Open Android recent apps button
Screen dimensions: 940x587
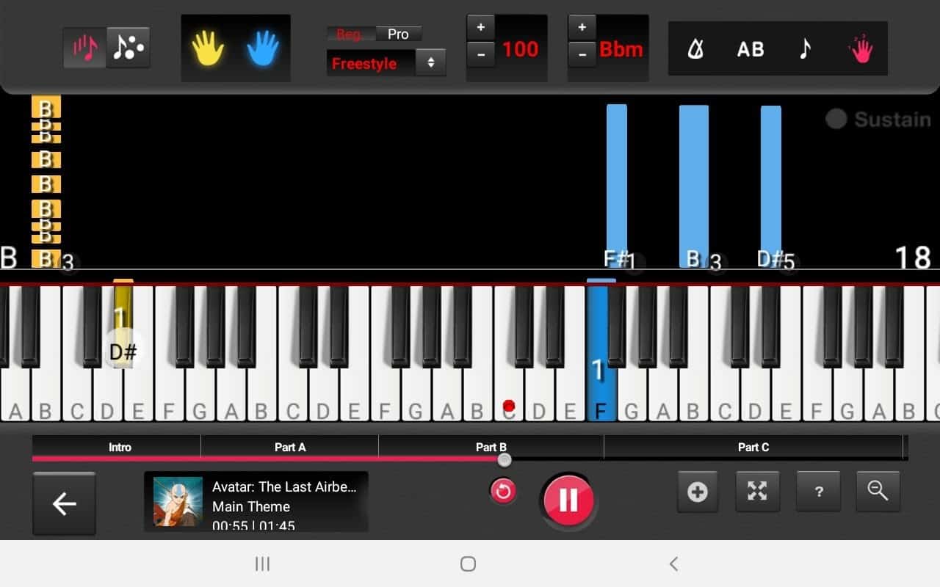click(262, 564)
